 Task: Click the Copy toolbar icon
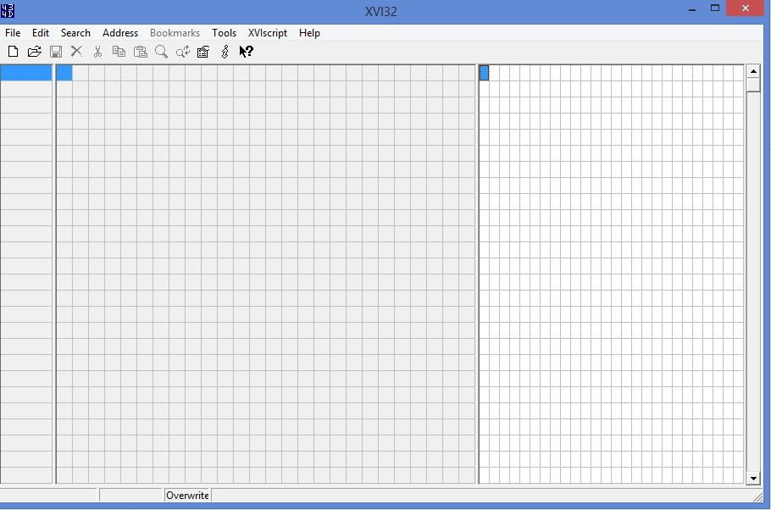click(119, 52)
